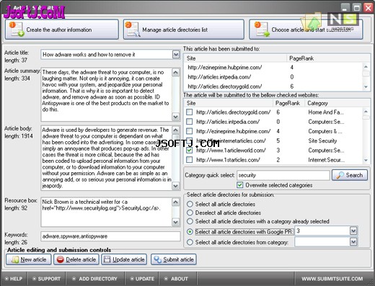Select all article directories with Google PR radio
The height and width of the screenshot is (286, 375).
point(190,232)
